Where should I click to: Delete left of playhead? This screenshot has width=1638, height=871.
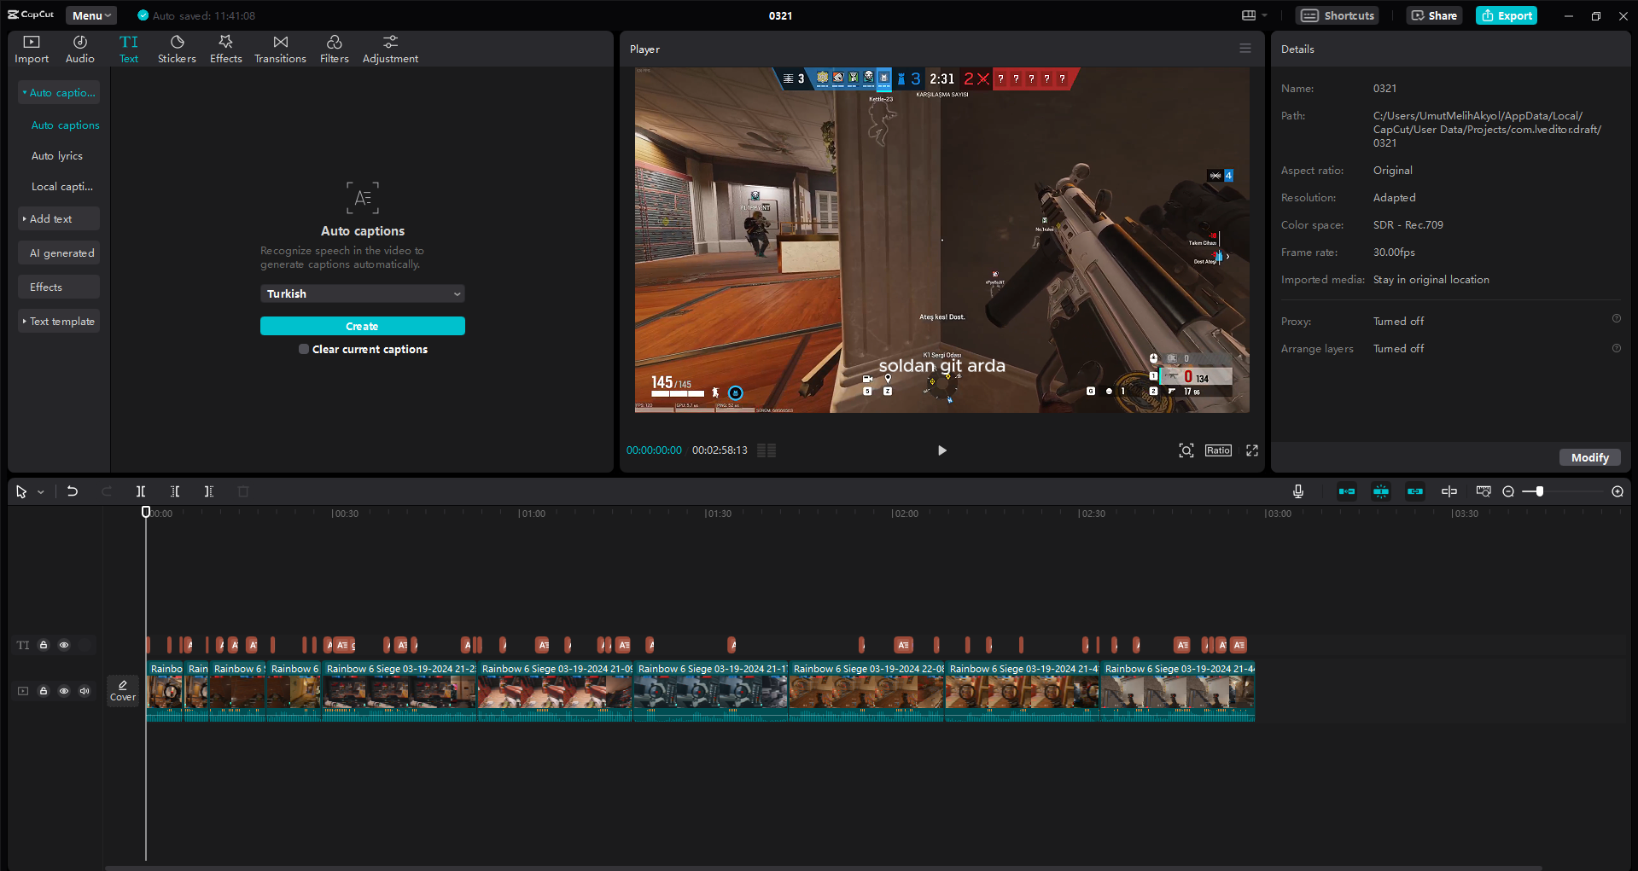click(x=175, y=491)
